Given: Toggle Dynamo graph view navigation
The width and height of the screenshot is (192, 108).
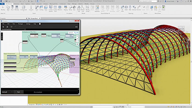Looking at the screenshot, I should (x=76, y=33).
